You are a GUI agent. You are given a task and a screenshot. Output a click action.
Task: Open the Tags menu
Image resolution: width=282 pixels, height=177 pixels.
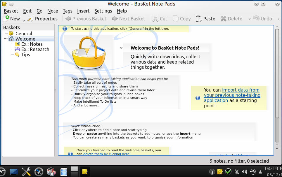point(68,11)
